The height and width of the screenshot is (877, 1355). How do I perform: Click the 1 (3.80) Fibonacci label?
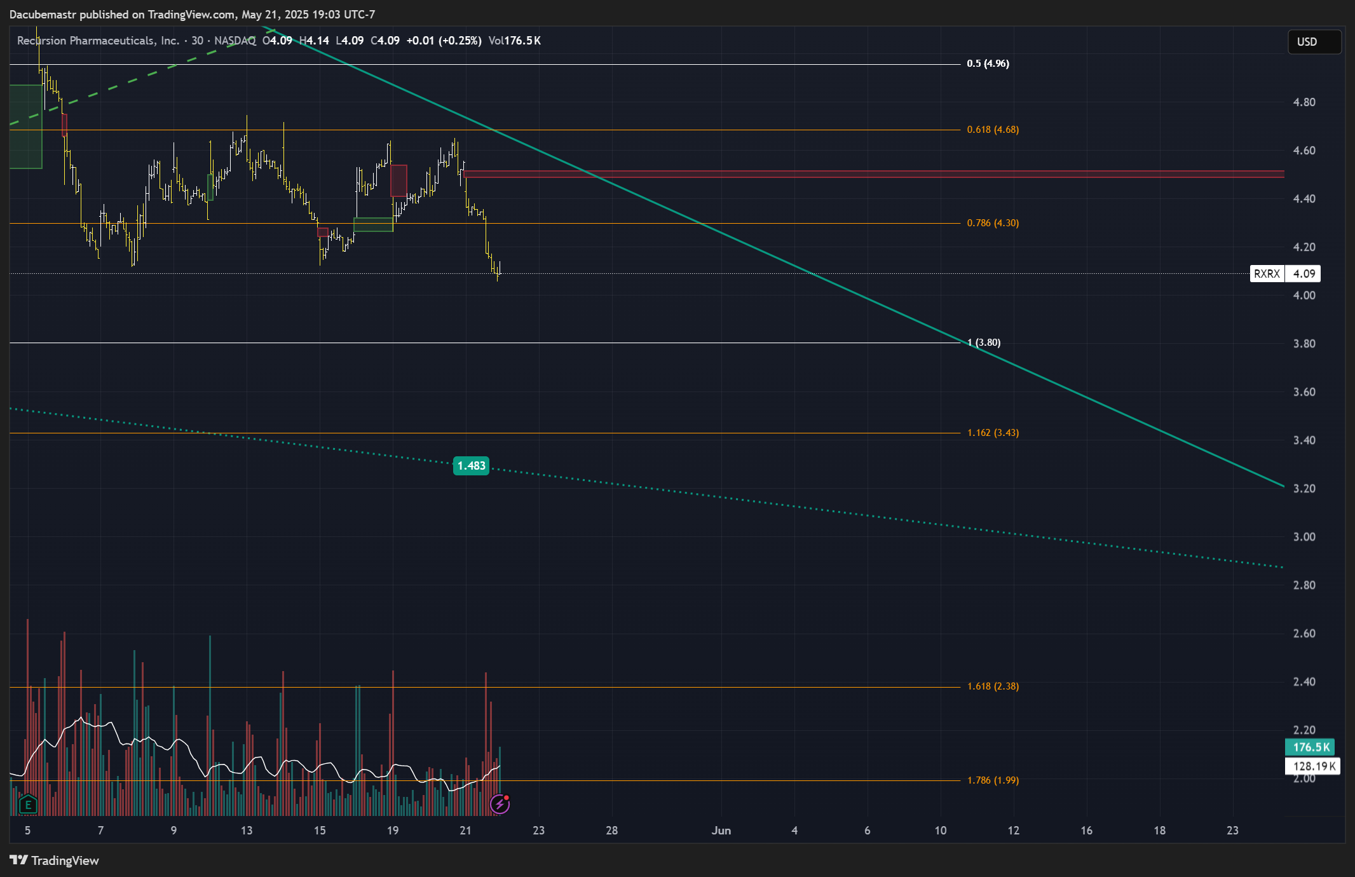pyautogui.click(x=984, y=343)
